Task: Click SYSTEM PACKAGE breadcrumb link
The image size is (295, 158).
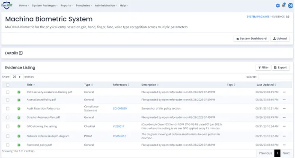Action: [258, 17]
